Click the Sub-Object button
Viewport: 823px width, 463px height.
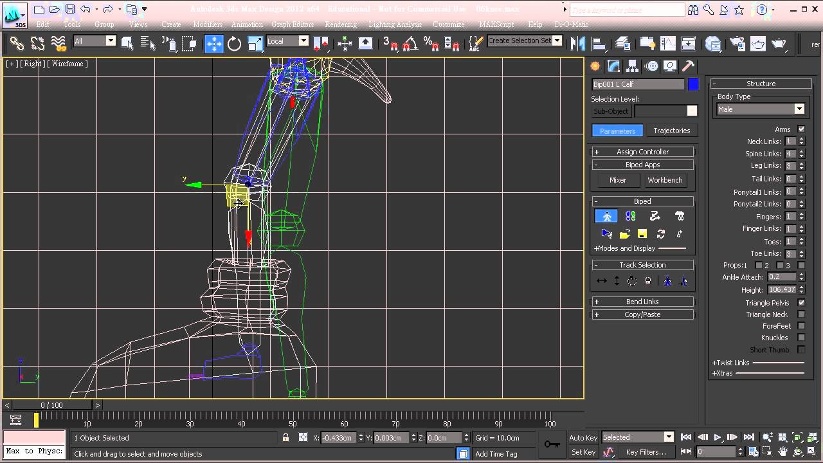click(611, 111)
